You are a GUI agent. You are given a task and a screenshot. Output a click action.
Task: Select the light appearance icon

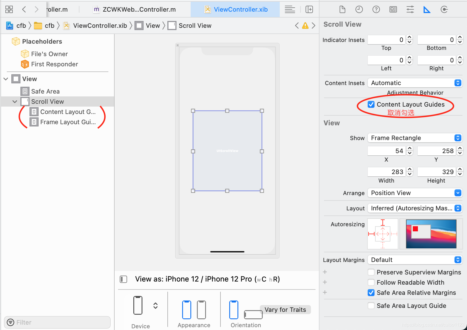[186, 310]
